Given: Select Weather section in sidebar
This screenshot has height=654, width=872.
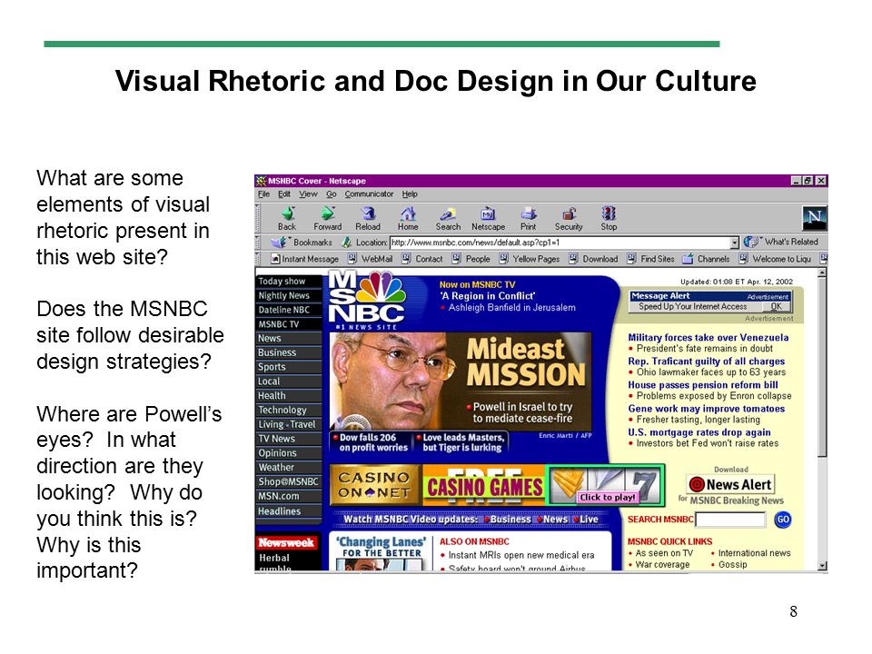Looking at the screenshot, I should (x=289, y=468).
